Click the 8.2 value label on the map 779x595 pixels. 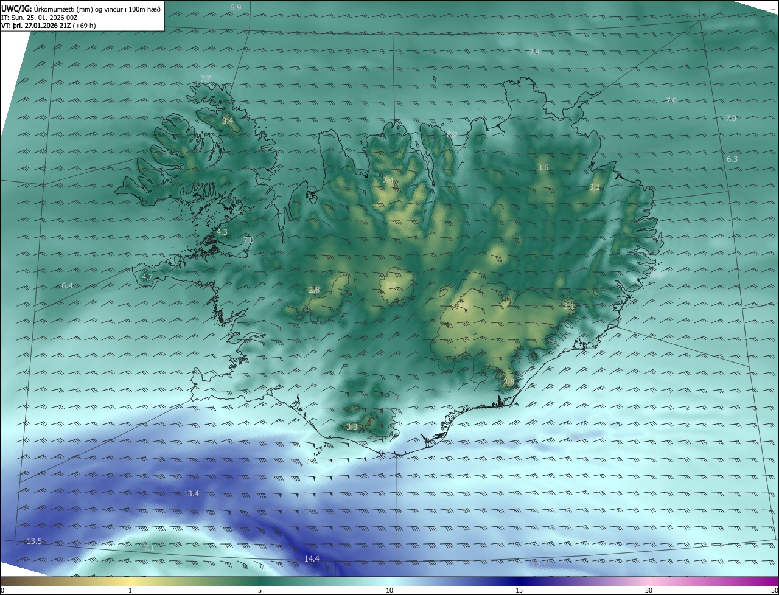452,135
